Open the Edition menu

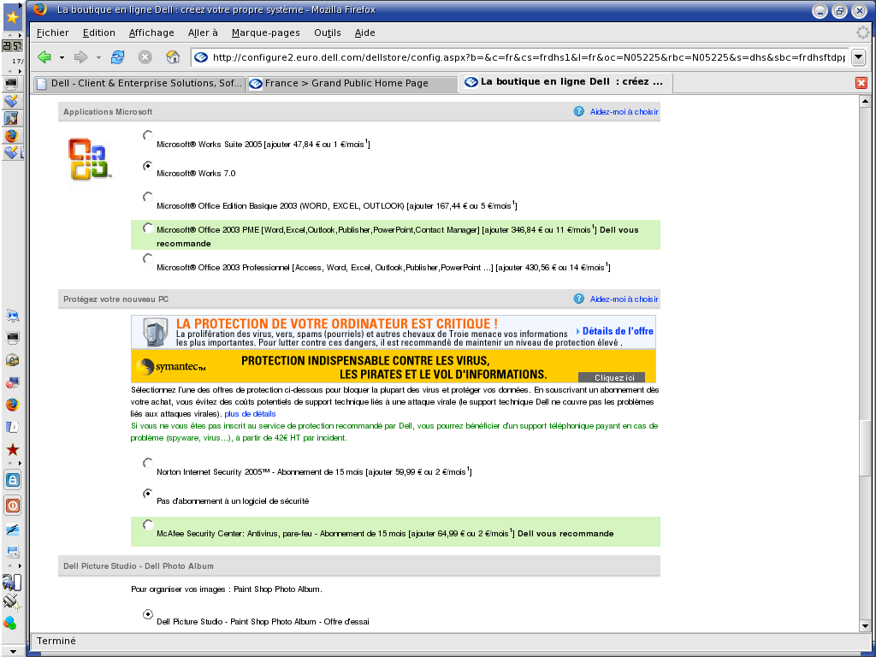99,33
